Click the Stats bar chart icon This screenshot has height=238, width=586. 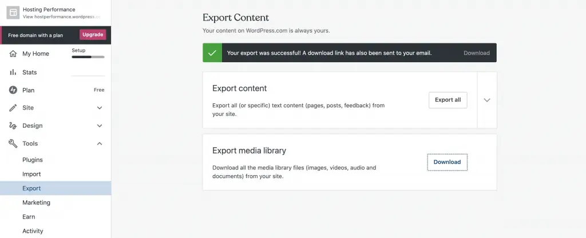pyautogui.click(x=13, y=72)
